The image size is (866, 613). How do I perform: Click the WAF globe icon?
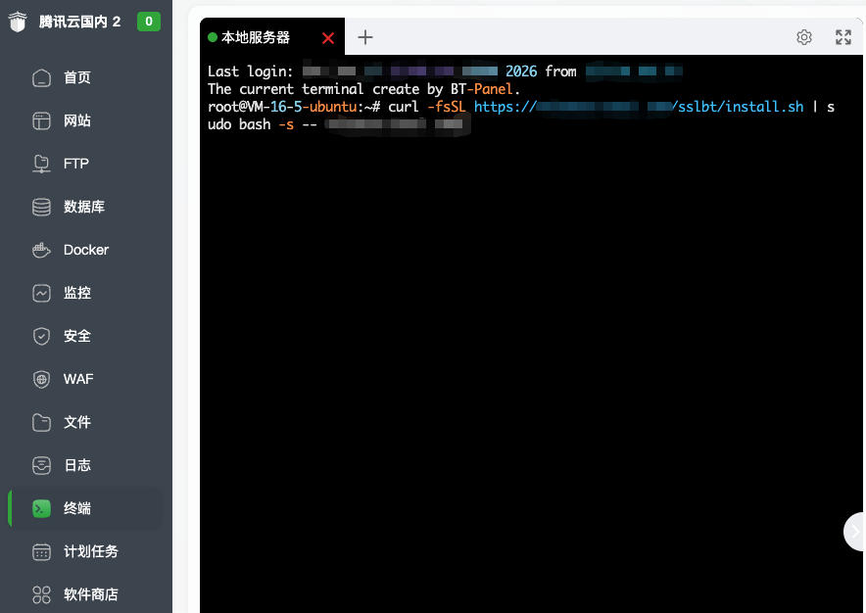pos(41,380)
